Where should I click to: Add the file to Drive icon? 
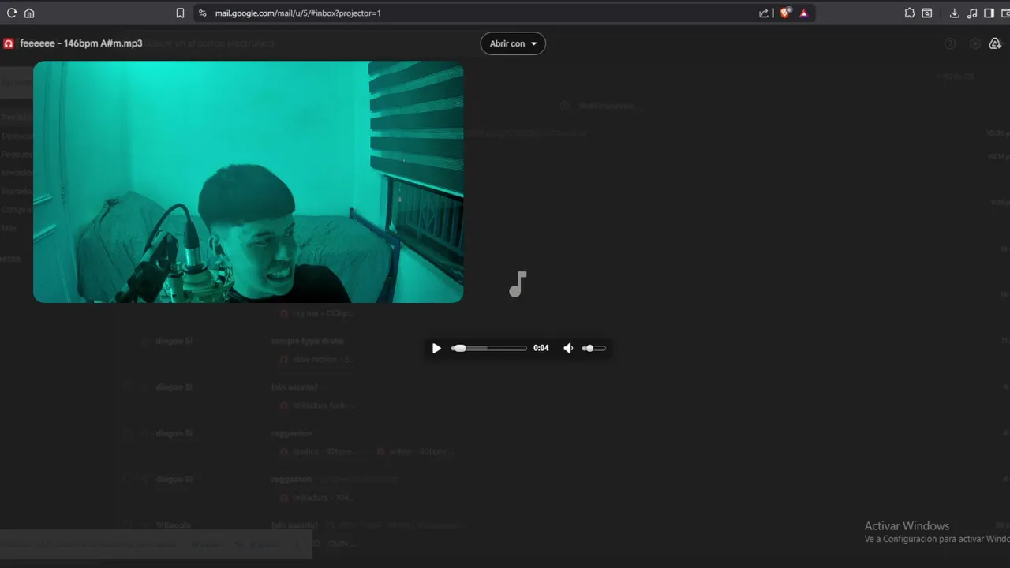(x=995, y=43)
